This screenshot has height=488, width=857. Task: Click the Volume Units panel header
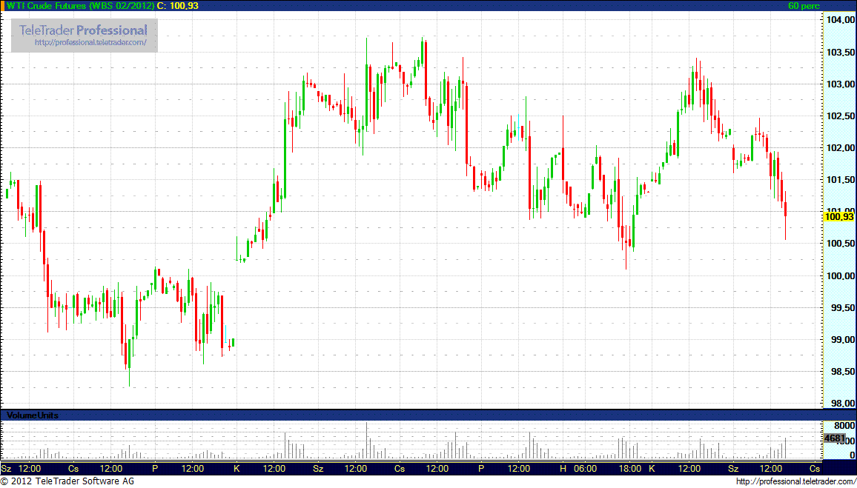click(x=33, y=415)
